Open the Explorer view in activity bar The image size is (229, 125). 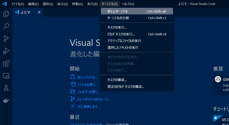[6, 14]
